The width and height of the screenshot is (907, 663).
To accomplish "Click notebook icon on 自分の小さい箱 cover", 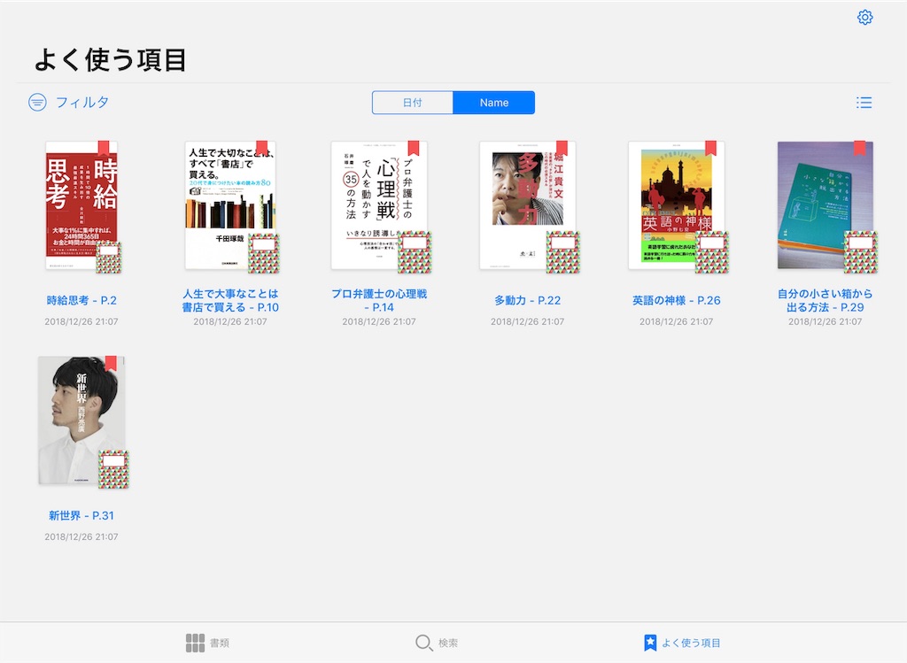I will point(861,252).
